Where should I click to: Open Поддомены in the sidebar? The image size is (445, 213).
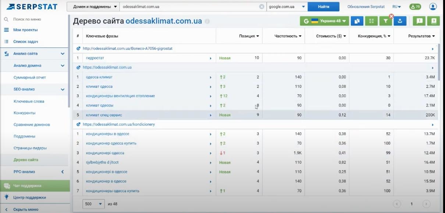pos(24,136)
